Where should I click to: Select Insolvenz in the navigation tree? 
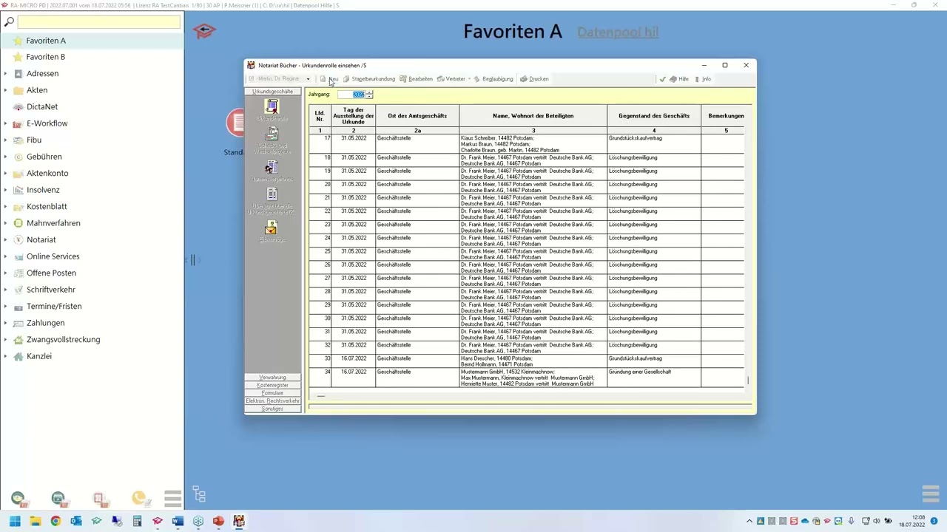(x=43, y=190)
